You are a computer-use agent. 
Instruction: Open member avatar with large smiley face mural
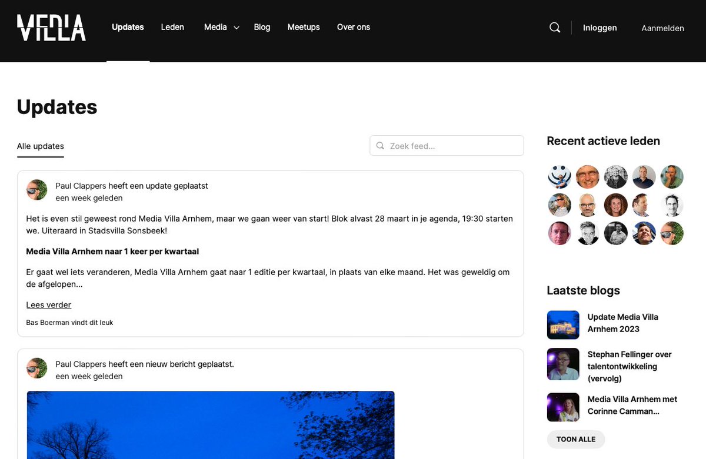560,177
